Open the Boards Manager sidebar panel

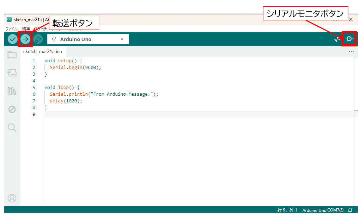(x=12, y=73)
